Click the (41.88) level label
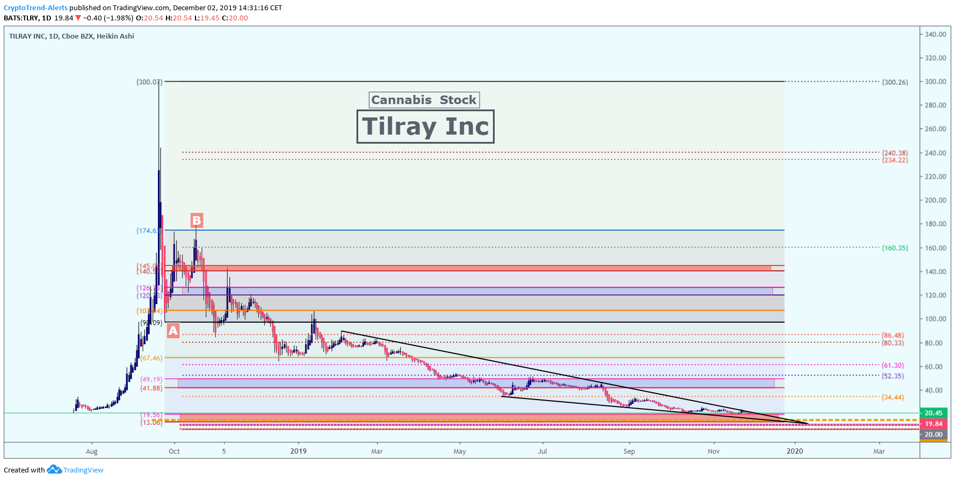Viewport: 955px width, 480px height. click(151, 388)
